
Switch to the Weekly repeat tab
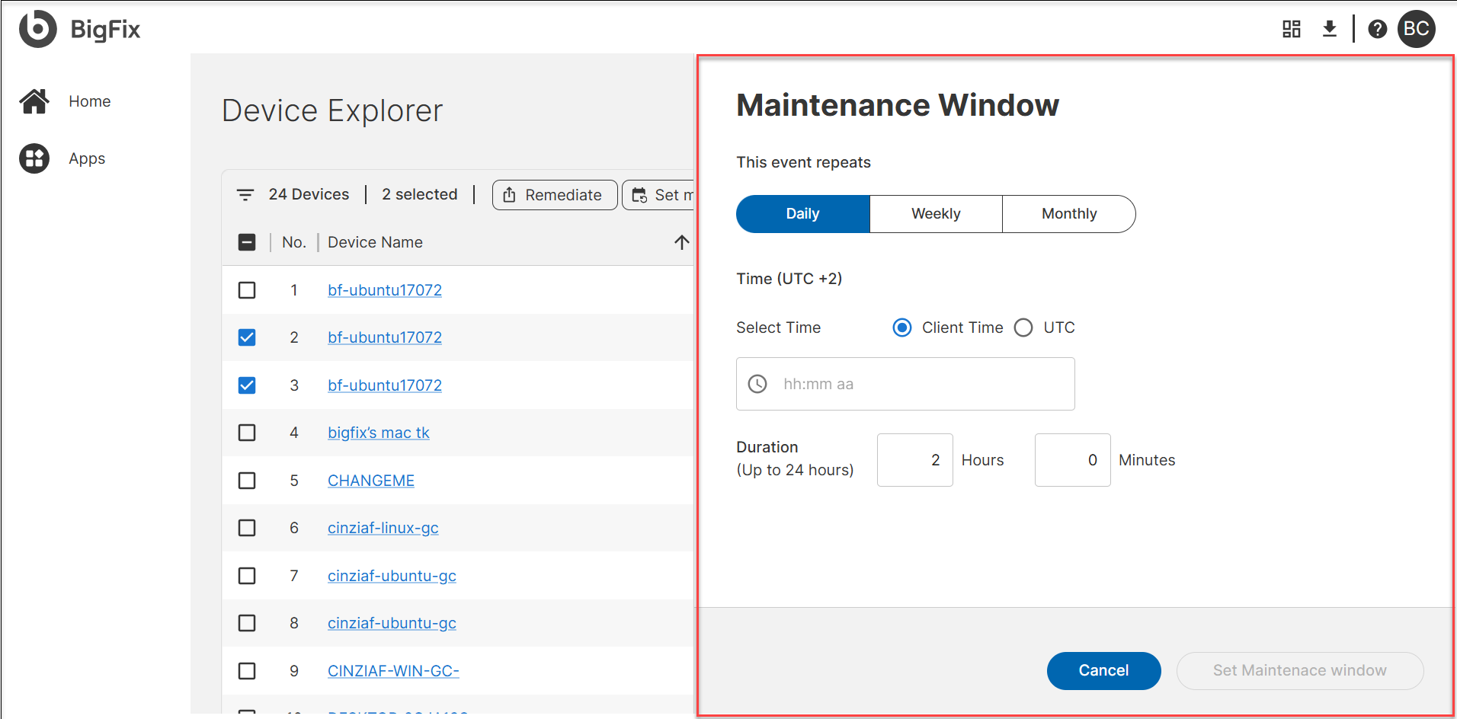935,213
